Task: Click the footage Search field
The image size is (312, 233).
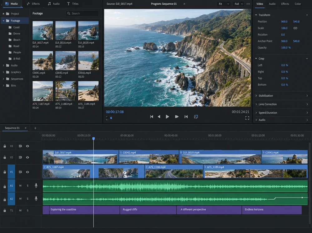Action: point(82,13)
